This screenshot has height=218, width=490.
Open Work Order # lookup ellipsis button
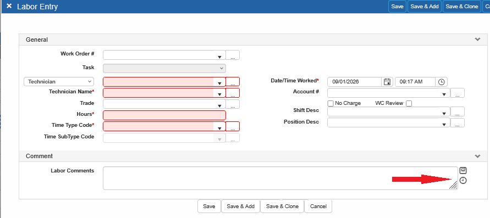(x=233, y=55)
